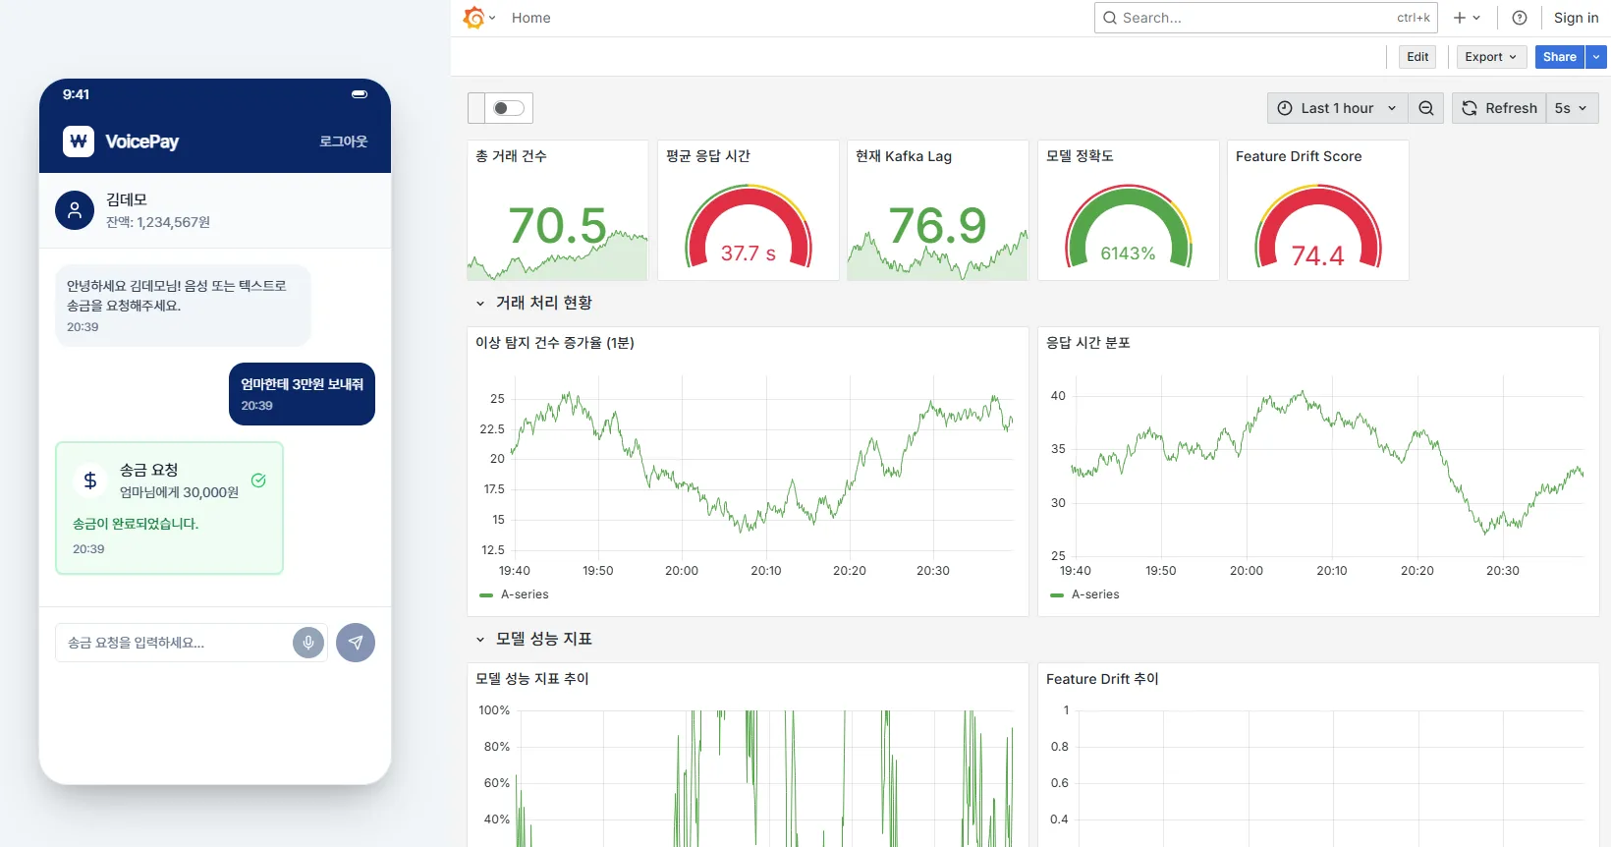Open the Export dropdown
1611x847 pixels.
(1491, 57)
